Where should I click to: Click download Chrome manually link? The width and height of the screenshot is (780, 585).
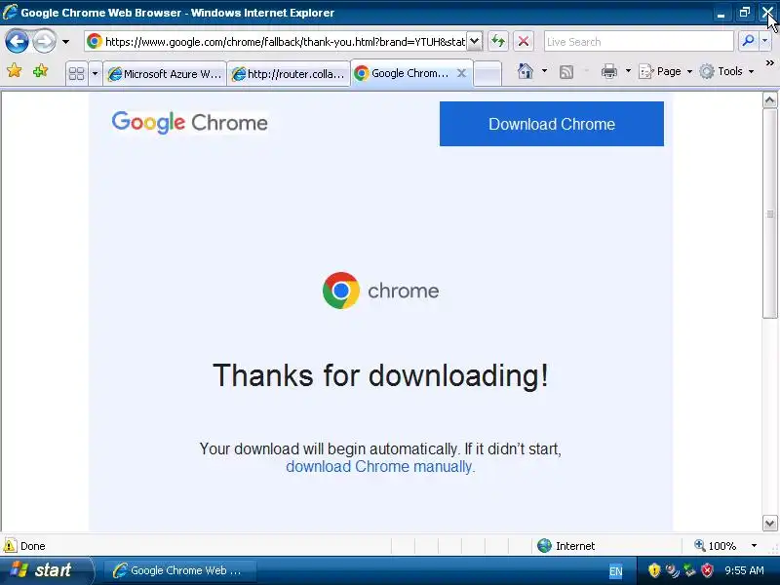380,467
